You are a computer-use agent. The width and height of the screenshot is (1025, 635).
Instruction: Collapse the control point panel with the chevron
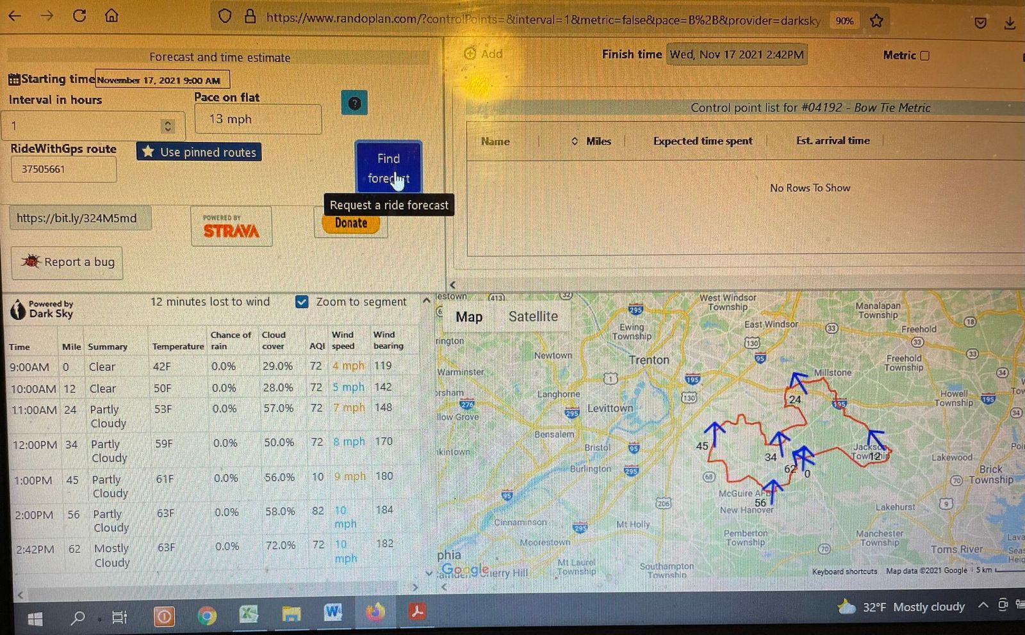(x=453, y=285)
